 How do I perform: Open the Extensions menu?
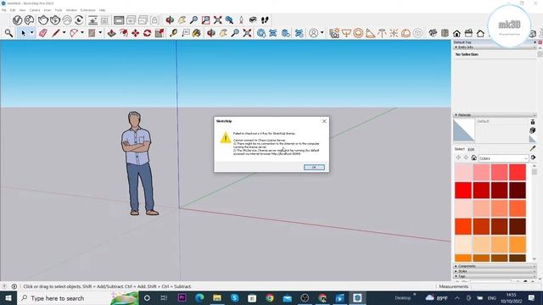tap(87, 10)
